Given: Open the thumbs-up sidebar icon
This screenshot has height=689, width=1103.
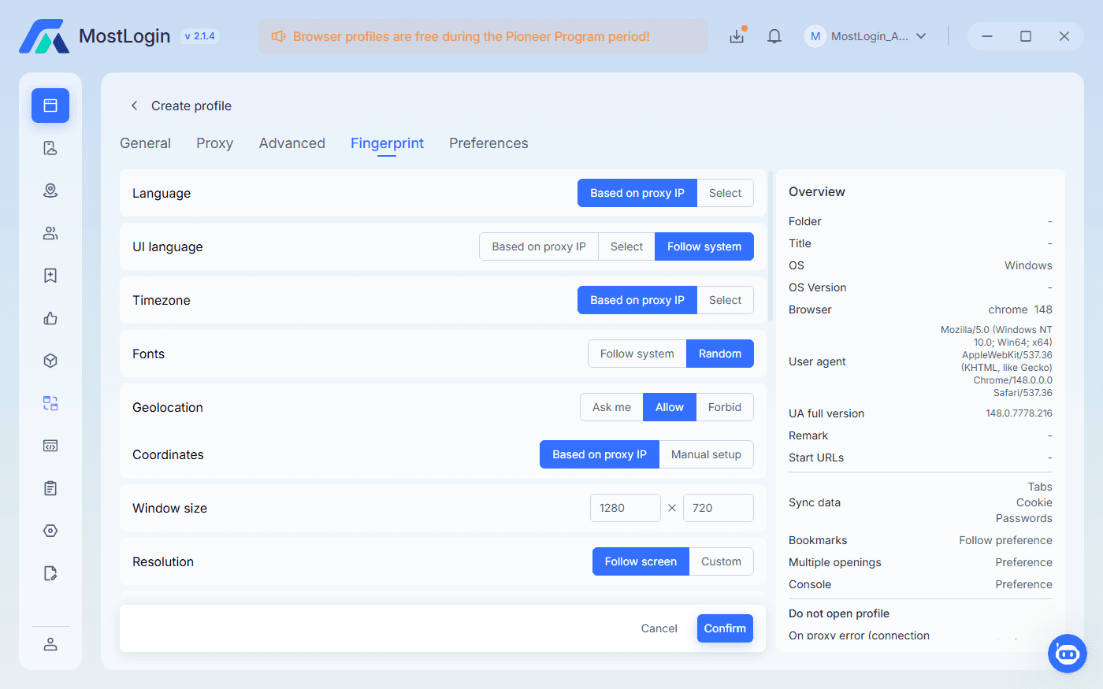Looking at the screenshot, I should pos(50,318).
